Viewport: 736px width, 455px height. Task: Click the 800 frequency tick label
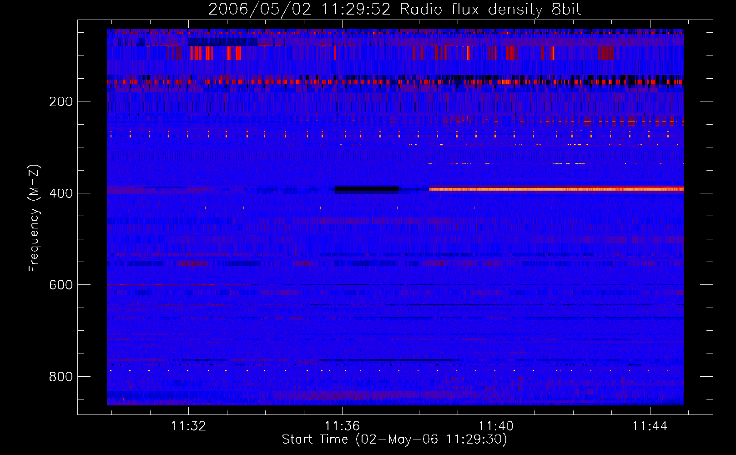point(61,377)
